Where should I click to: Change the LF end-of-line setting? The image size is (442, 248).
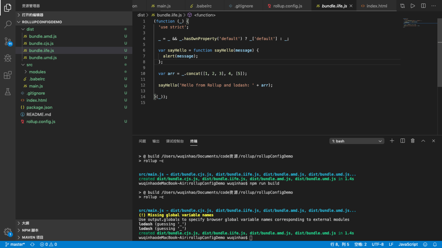click(x=391, y=245)
